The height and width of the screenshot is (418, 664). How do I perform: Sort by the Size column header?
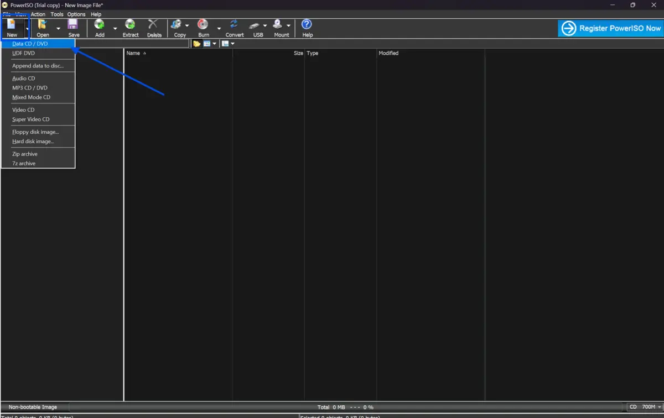(x=269, y=54)
